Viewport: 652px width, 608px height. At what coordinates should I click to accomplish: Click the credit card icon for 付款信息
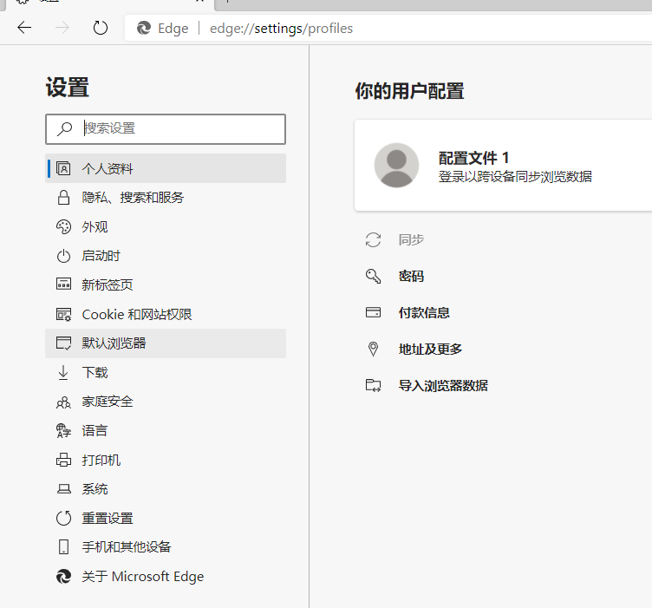373,313
